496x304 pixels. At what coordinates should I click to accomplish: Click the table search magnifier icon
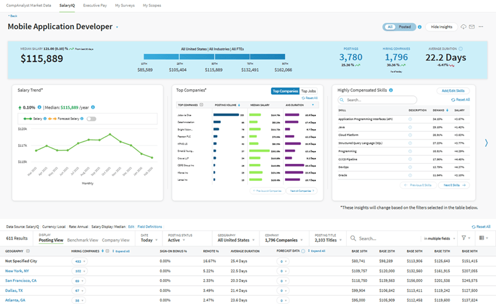tap(353, 238)
